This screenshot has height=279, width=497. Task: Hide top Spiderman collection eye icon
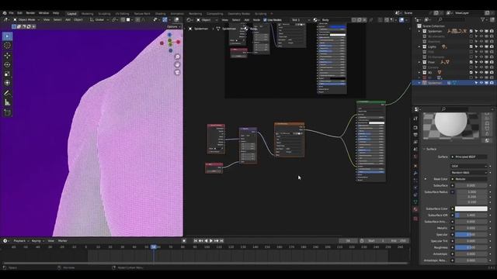481,31
